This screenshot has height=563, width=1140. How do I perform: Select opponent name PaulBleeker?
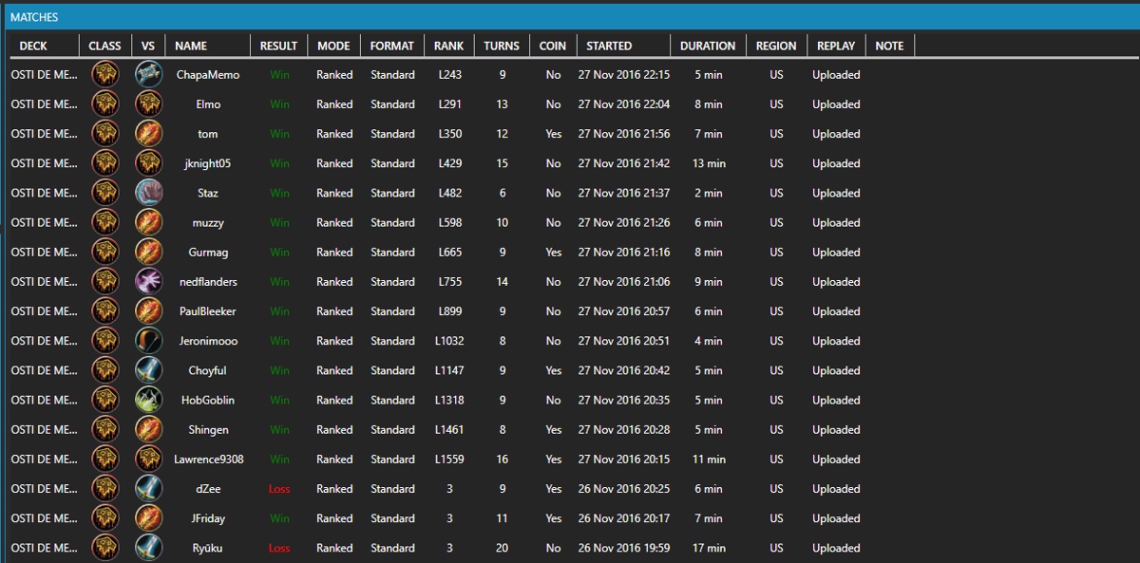208,311
